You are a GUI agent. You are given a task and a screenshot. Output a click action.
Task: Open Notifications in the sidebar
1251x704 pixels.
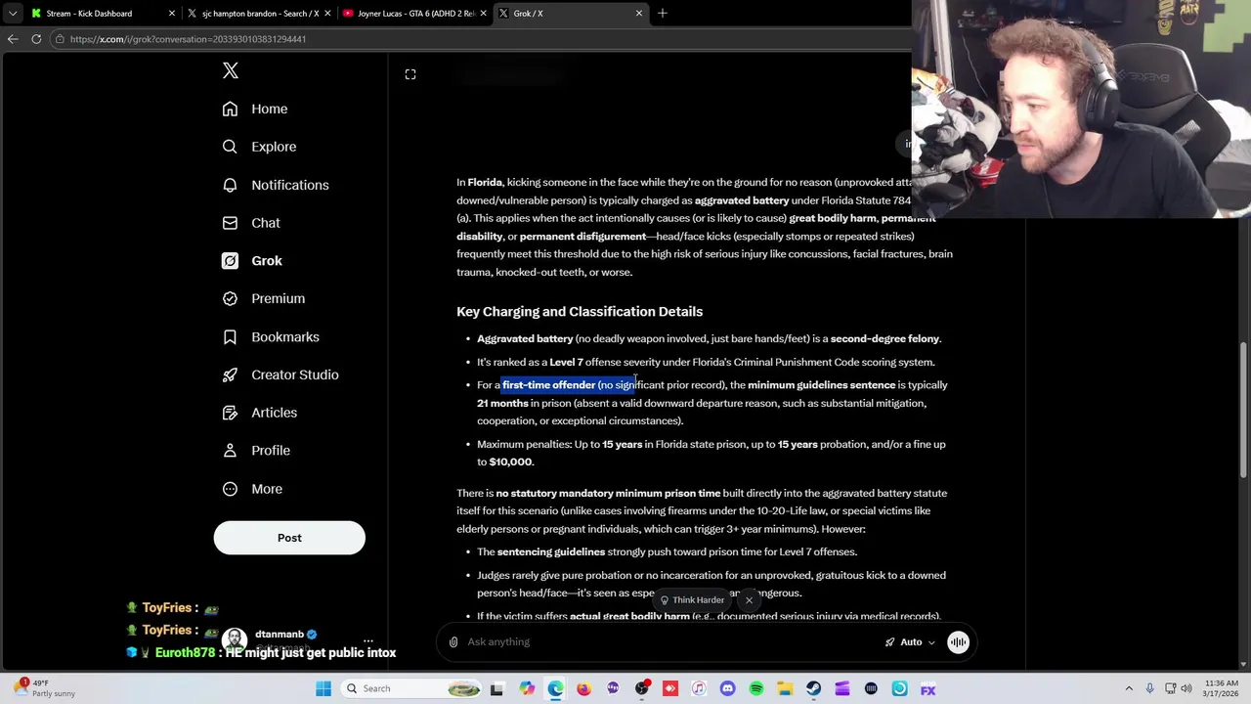click(276, 185)
